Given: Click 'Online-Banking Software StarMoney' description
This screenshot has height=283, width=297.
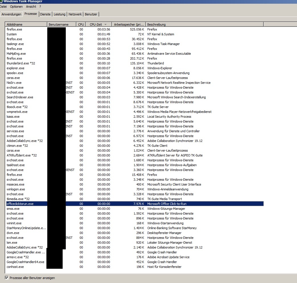Looking at the screenshot, I should [x=172, y=228].
